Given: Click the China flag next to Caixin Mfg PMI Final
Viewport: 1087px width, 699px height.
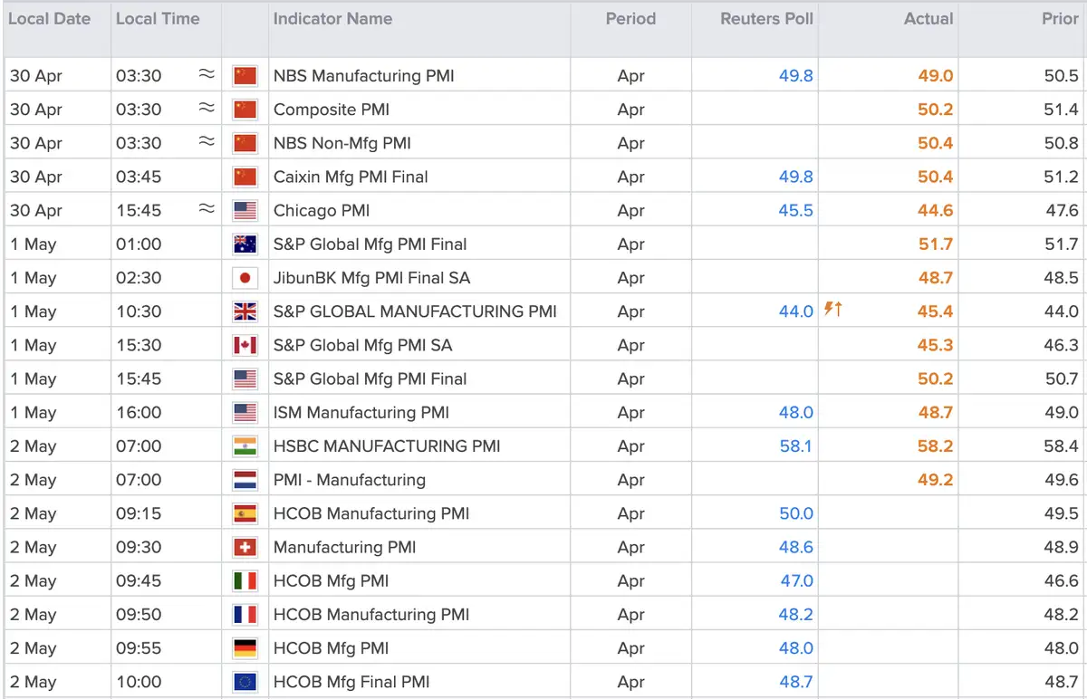Looking at the screenshot, I should pos(245,177).
